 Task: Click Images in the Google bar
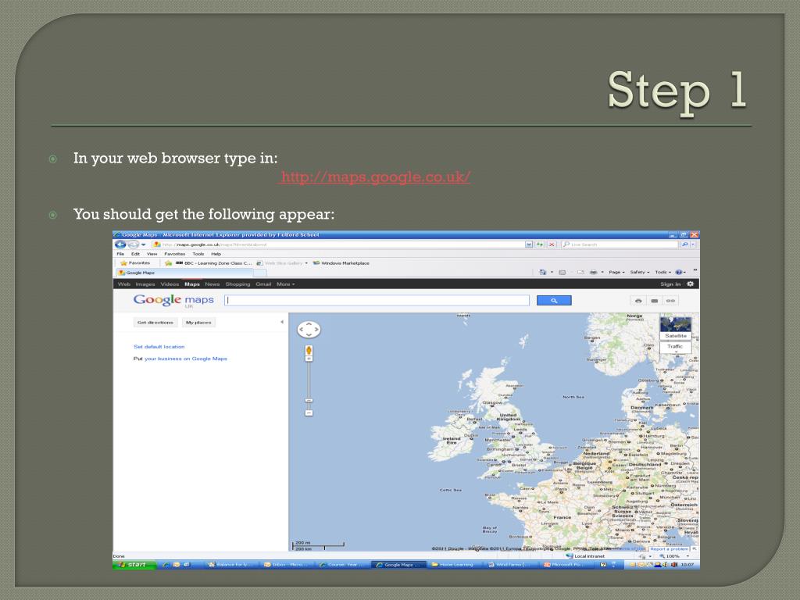point(145,284)
